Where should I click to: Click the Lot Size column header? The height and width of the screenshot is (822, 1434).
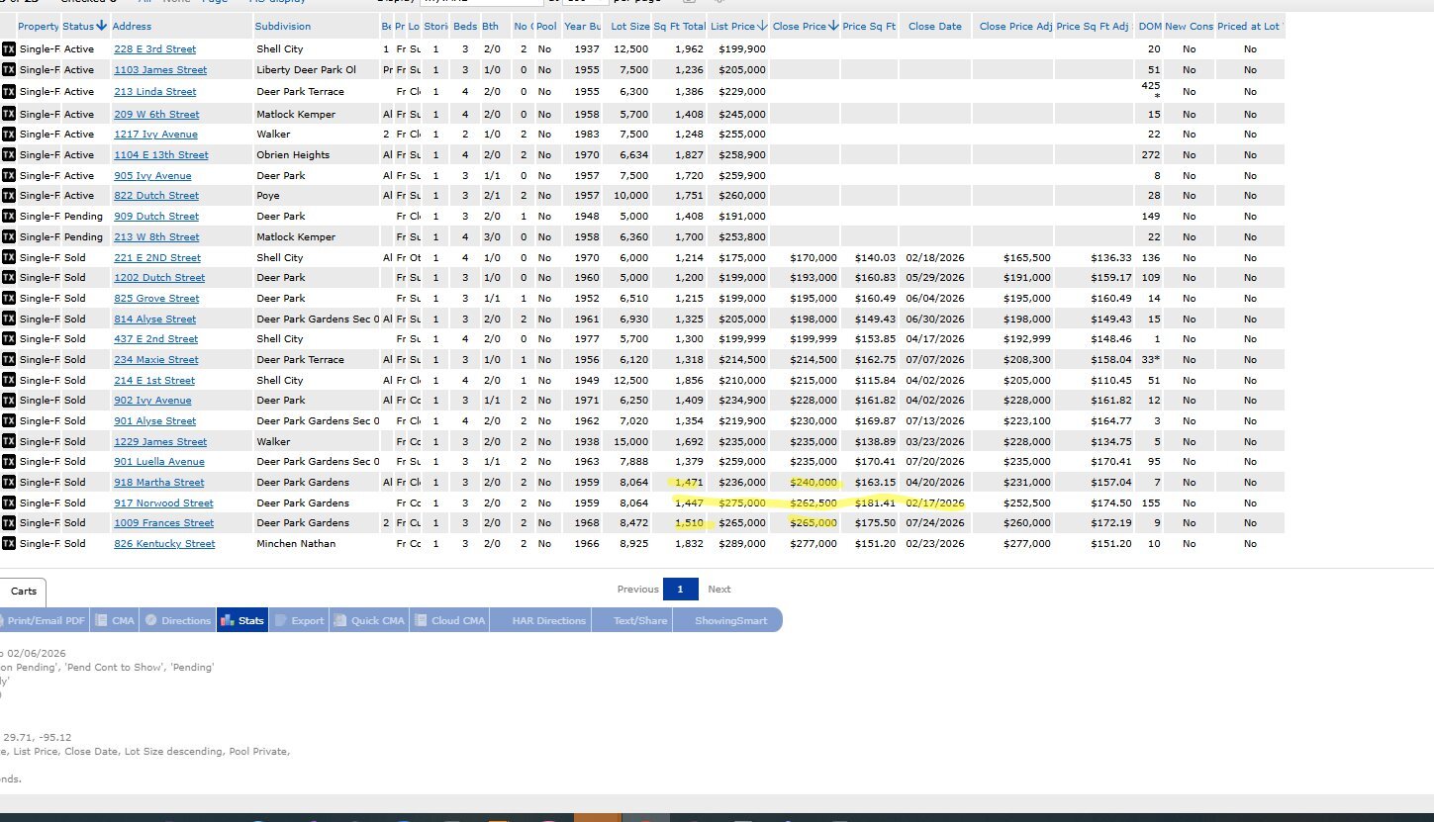[630, 26]
